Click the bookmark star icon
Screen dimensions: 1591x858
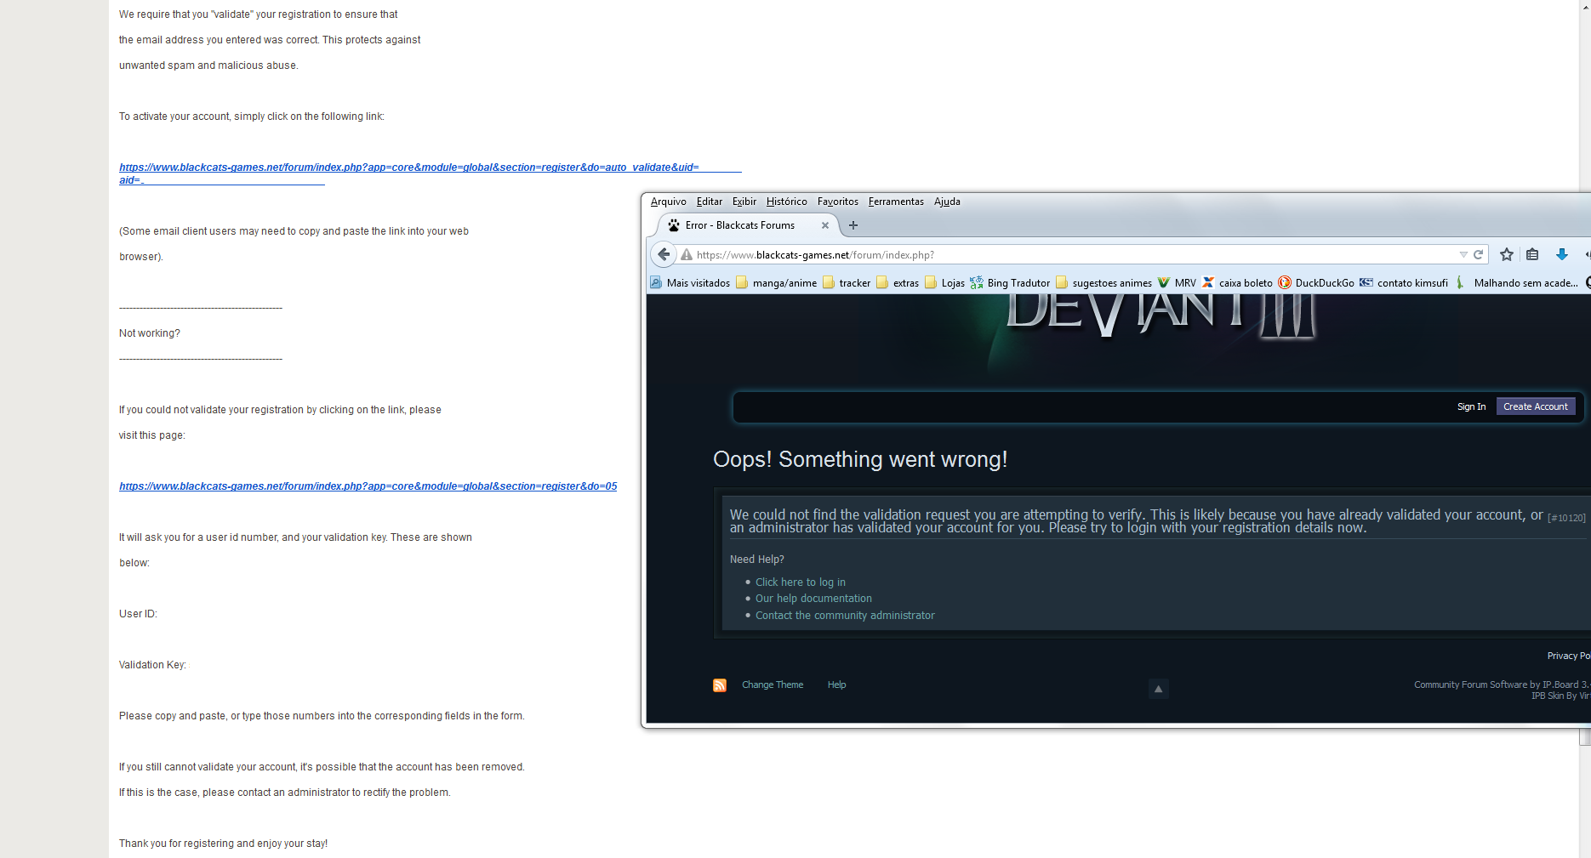pos(1507,254)
